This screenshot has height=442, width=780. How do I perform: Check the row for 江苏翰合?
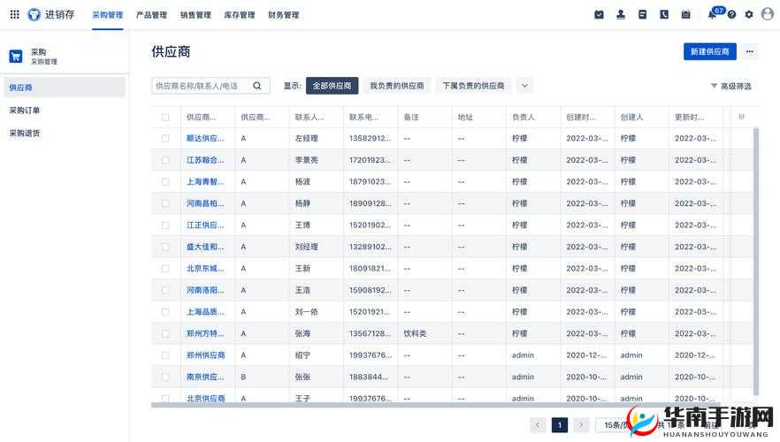click(x=165, y=160)
